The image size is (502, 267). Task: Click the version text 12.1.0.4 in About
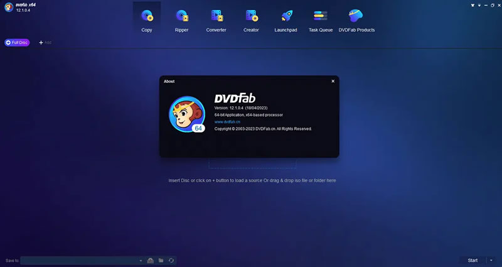(x=241, y=107)
